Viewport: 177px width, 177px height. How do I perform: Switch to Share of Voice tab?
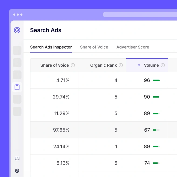pyautogui.click(x=94, y=47)
